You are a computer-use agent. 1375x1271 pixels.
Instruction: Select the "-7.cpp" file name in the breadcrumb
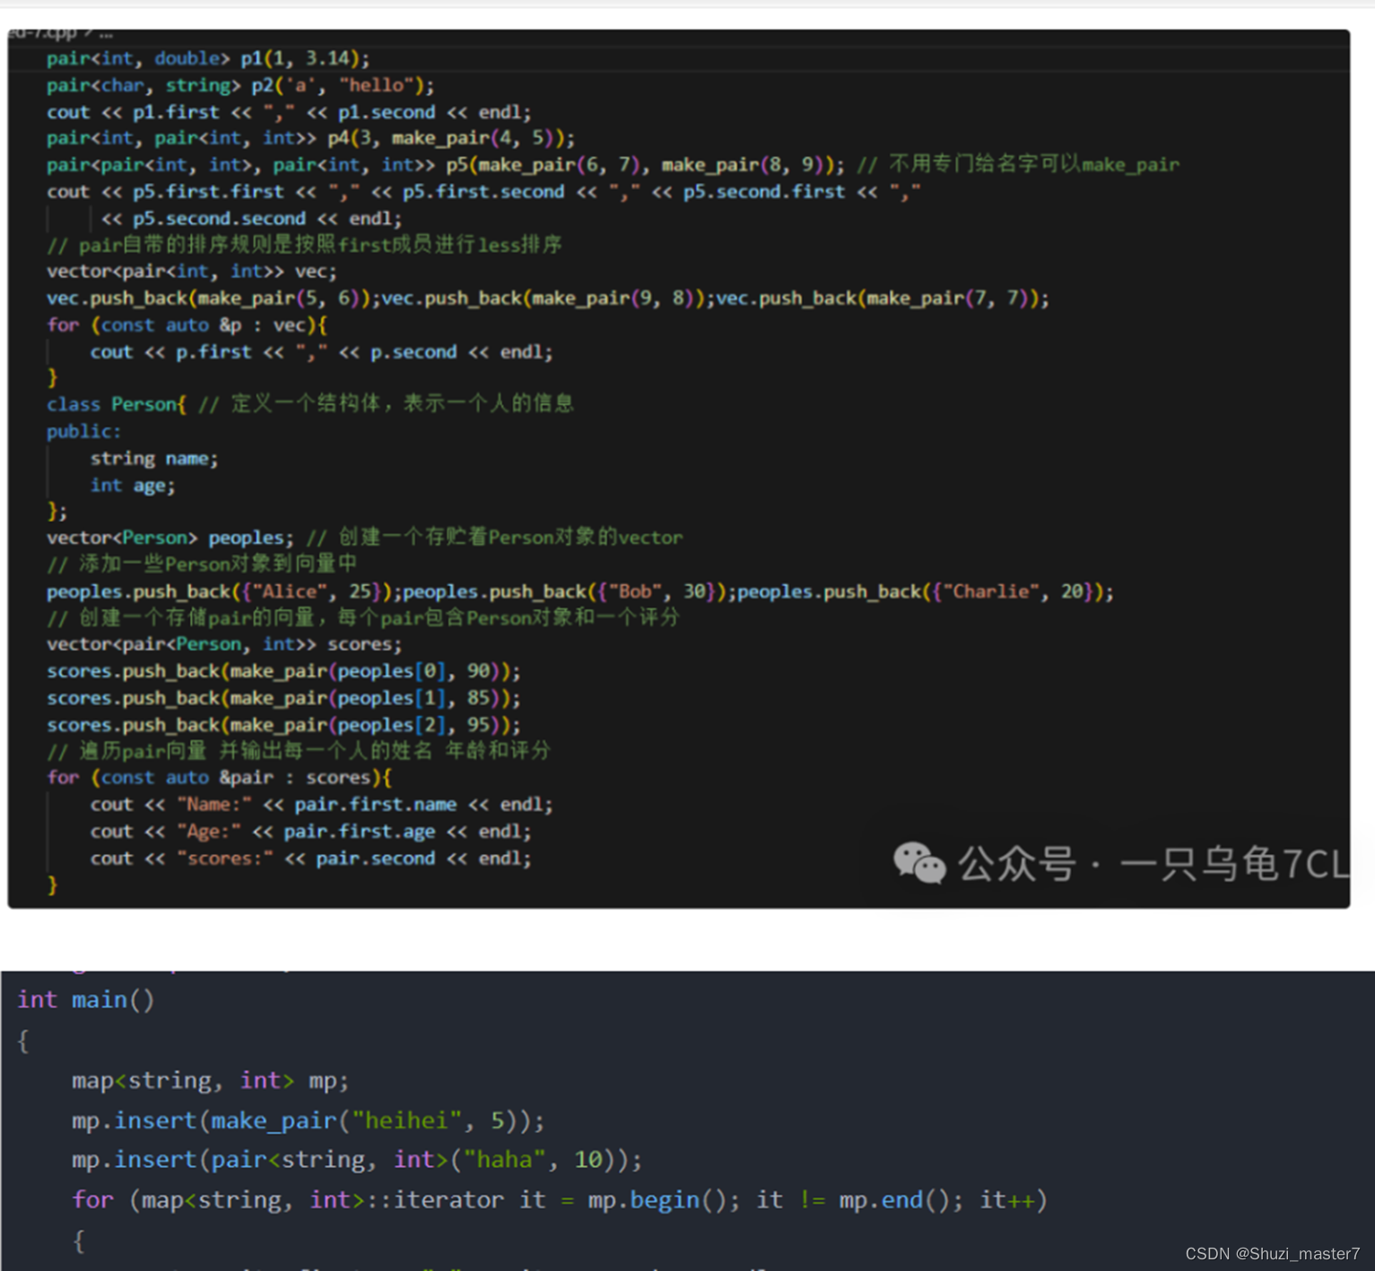coord(40,32)
